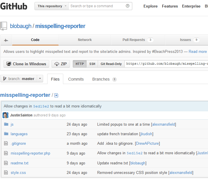
Task: Open the Pull Requests tab
Action: pos(138,40)
